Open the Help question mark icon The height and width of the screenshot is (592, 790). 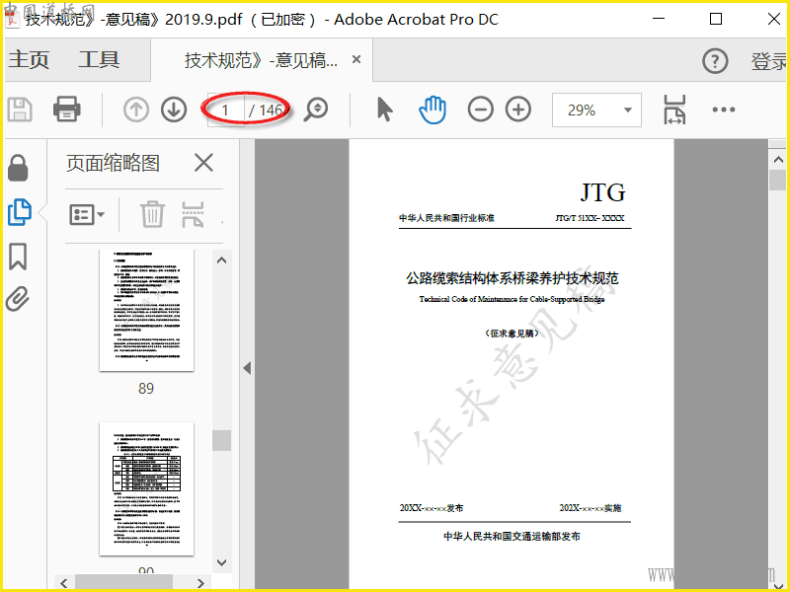[715, 61]
